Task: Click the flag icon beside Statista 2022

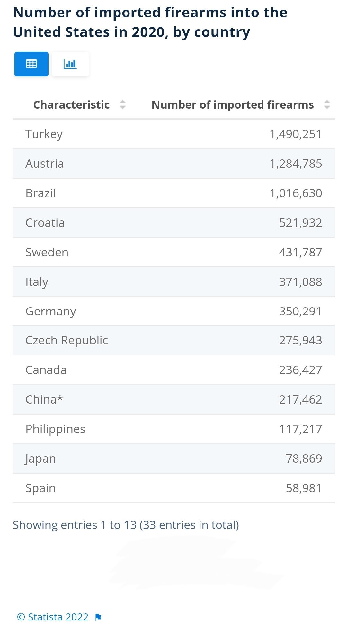Action: [x=98, y=617]
